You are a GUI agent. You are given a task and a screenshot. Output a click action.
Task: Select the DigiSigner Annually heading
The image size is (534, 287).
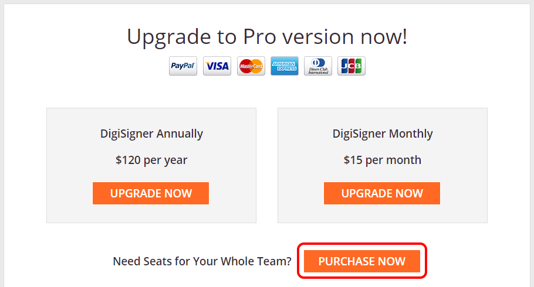point(151,134)
